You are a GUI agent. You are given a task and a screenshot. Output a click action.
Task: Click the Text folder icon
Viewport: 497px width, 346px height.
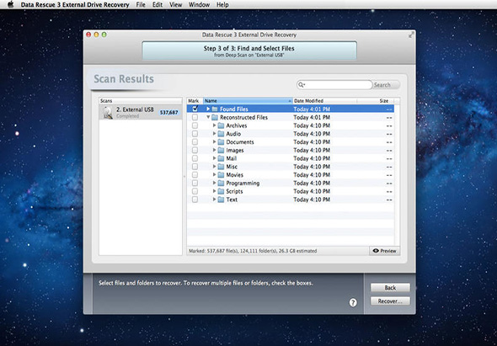[x=221, y=200]
